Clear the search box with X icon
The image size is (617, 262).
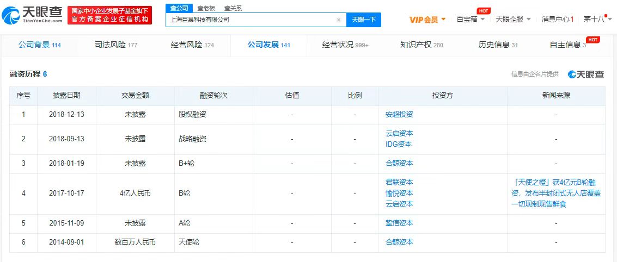338,20
